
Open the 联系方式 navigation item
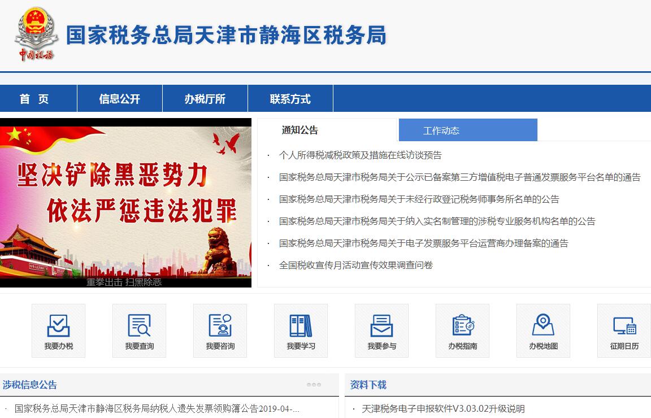[x=290, y=99]
